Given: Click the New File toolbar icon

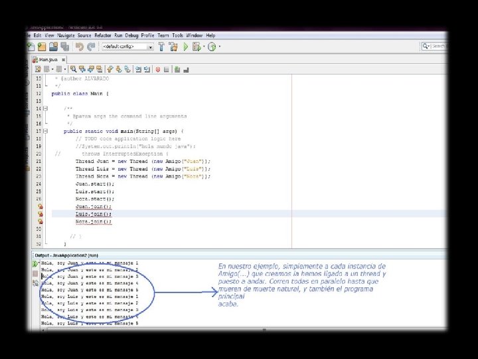Looking at the screenshot, I should tap(31, 47).
